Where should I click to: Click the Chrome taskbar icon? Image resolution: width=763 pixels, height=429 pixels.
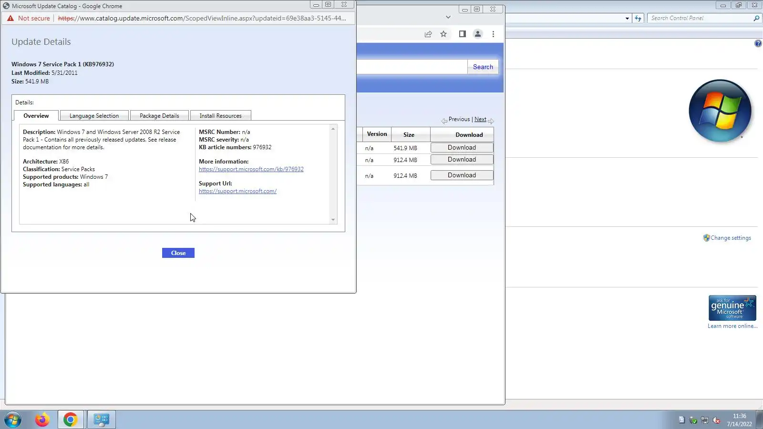(x=71, y=419)
